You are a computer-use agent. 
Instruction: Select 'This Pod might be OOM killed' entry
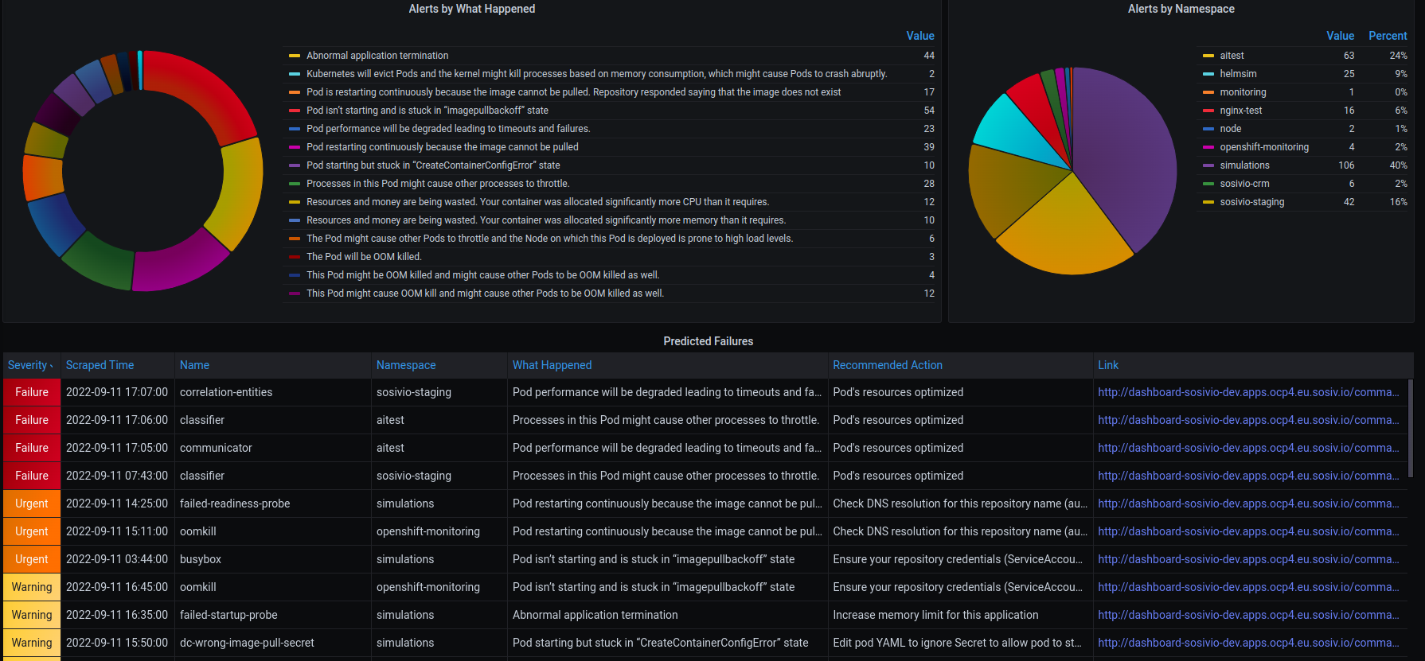click(483, 275)
